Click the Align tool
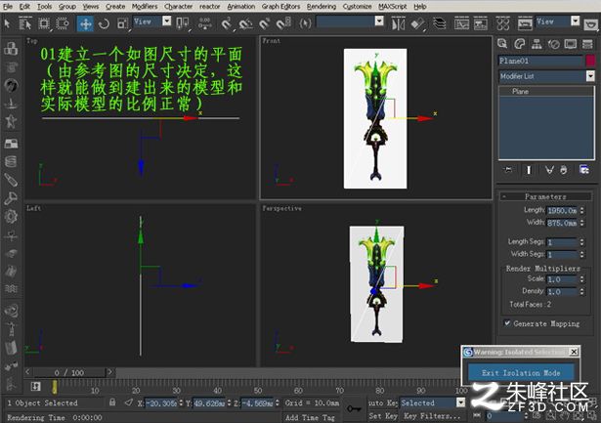Viewport: 601px width, 423px height. click(417, 24)
